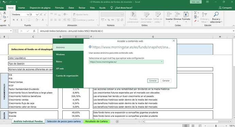Switch to Selección de pesos para cartera sheet
The height and width of the screenshot is (127, 235).
pyautogui.click(x=64, y=122)
